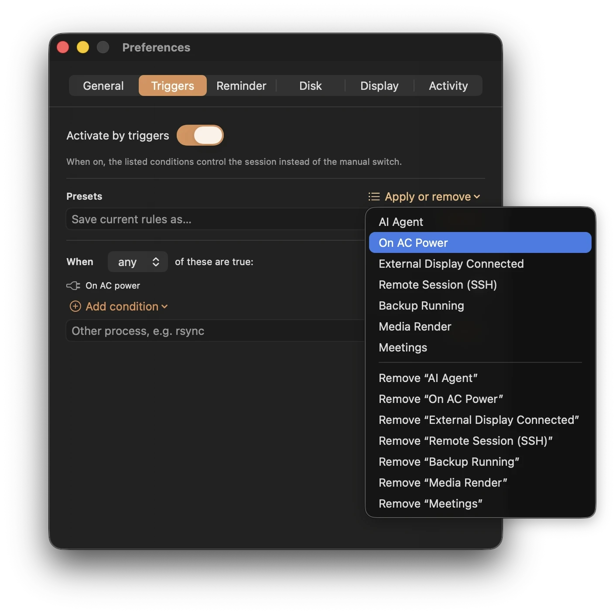Viewport: 616px width, 614px height.
Task: Choose Remove "Media Render" menu item
Action: pyautogui.click(x=480, y=483)
